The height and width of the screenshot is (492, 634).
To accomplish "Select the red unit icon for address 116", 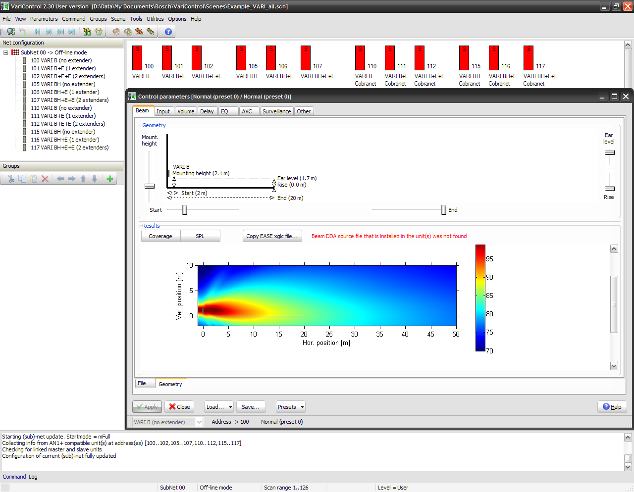I will pyautogui.click(x=494, y=58).
